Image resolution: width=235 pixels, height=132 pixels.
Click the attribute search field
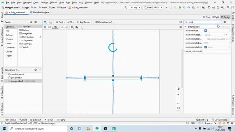coord(203,22)
